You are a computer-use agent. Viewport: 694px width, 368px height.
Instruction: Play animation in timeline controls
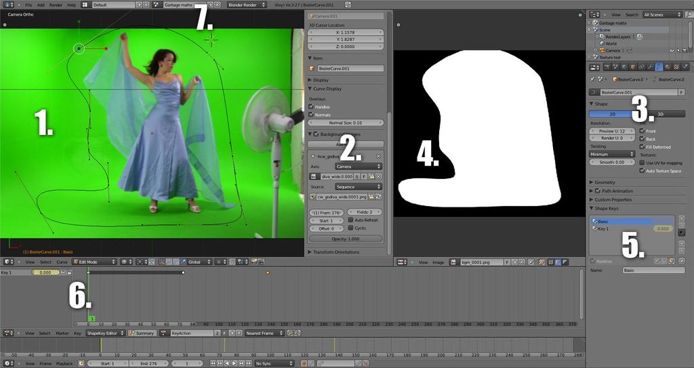point(234,363)
